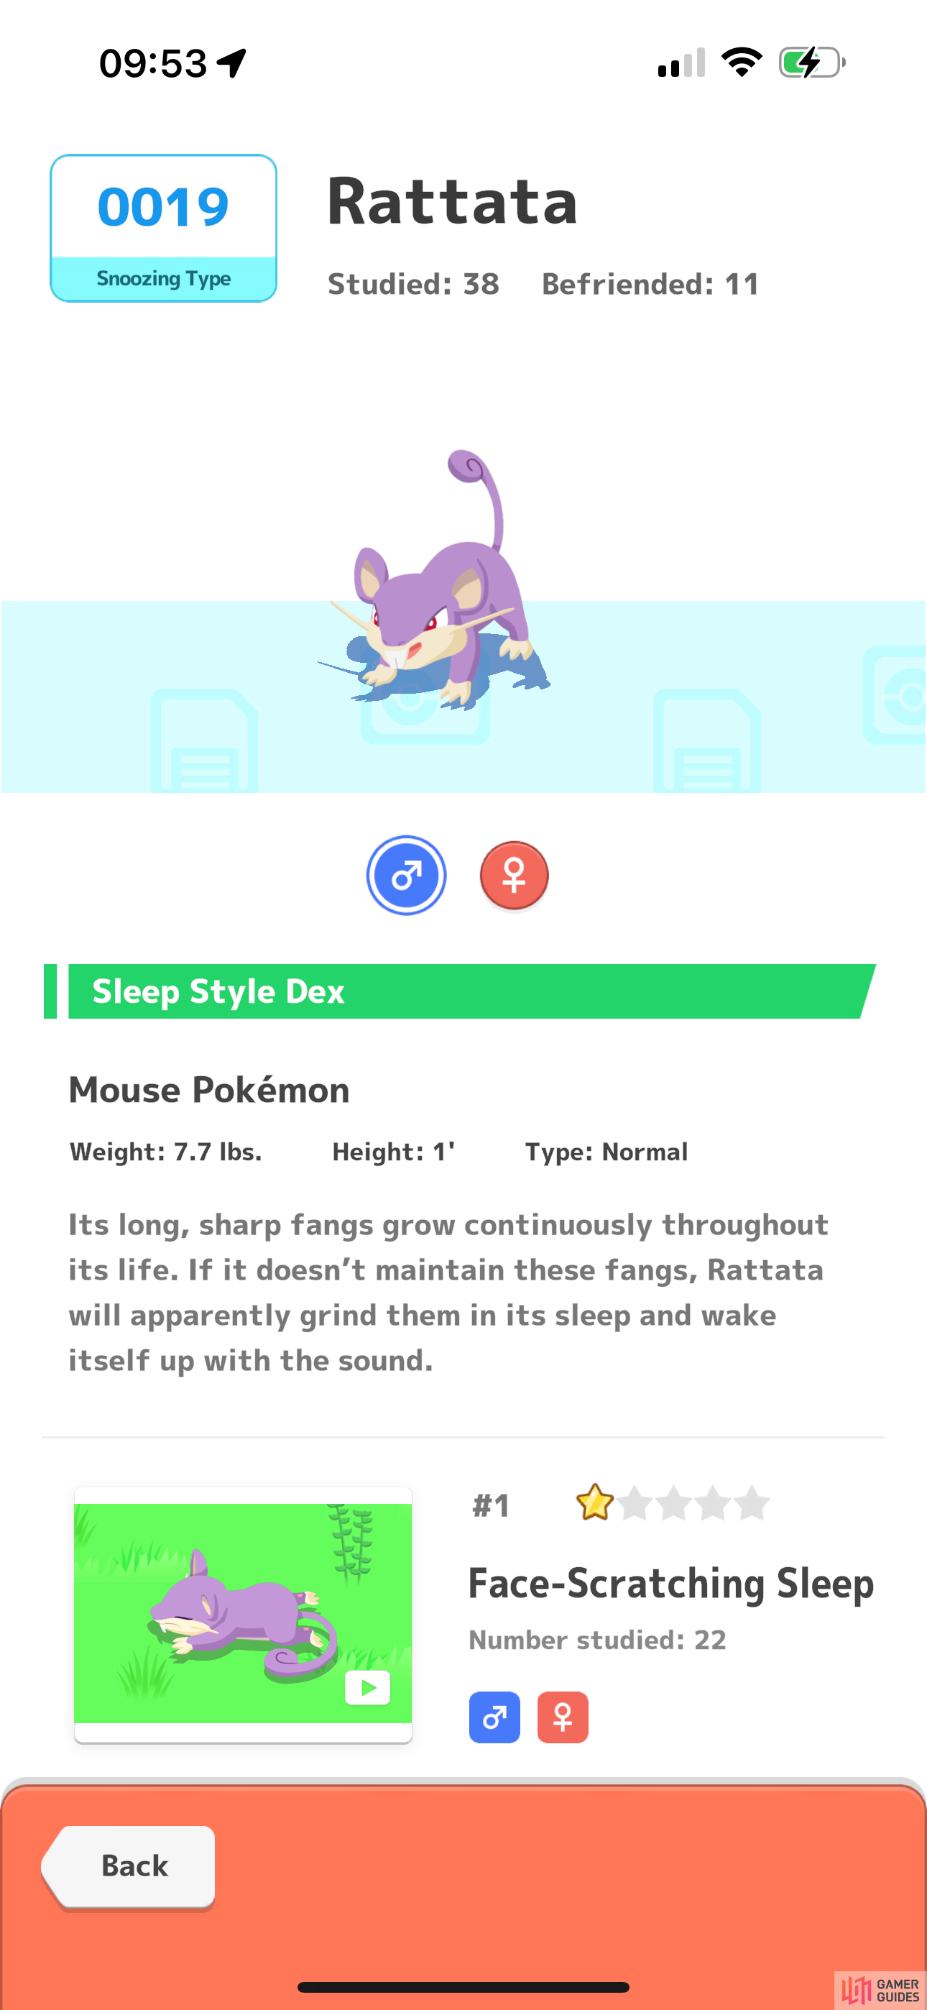Play the Face-Scratching Sleep video
This screenshot has height=2010, width=927.
(x=367, y=1688)
